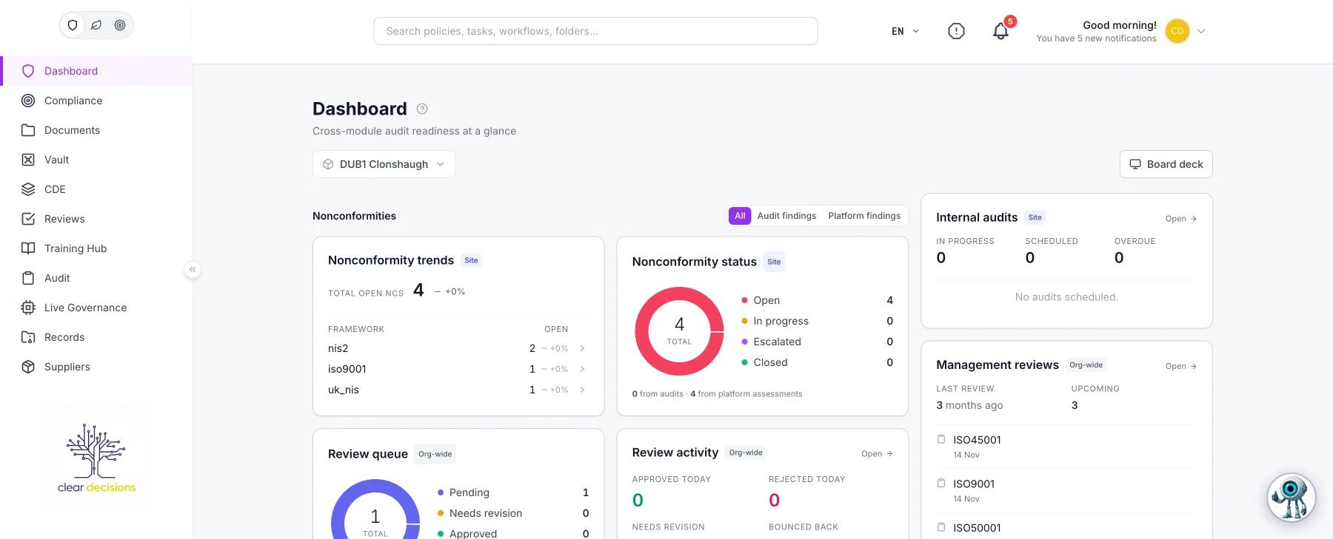Expand the uk_nis framework row chevron

(x=583, y=390)
